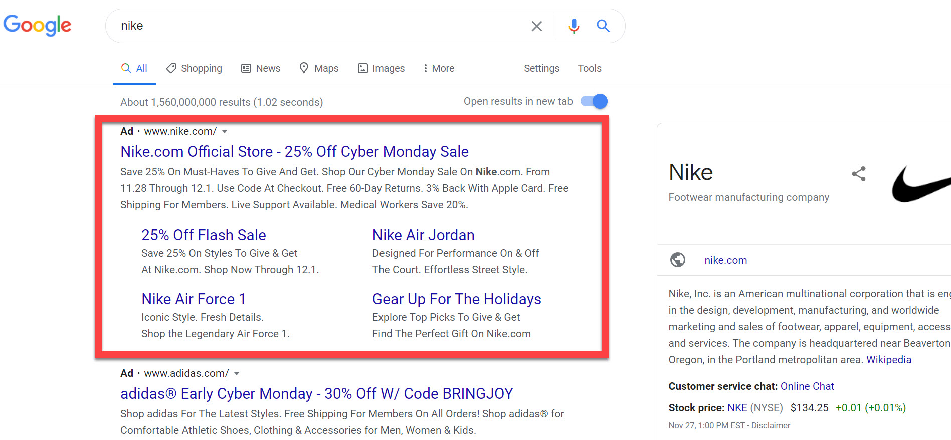Image resolution: width=951 pixels, height=440 pixels.
Task: Click the blue magnifying glass search icon
Action: coord(603,26)
